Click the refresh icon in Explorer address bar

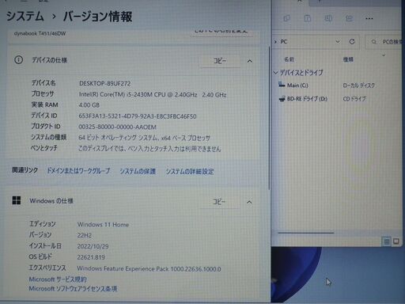click(352, 42)
